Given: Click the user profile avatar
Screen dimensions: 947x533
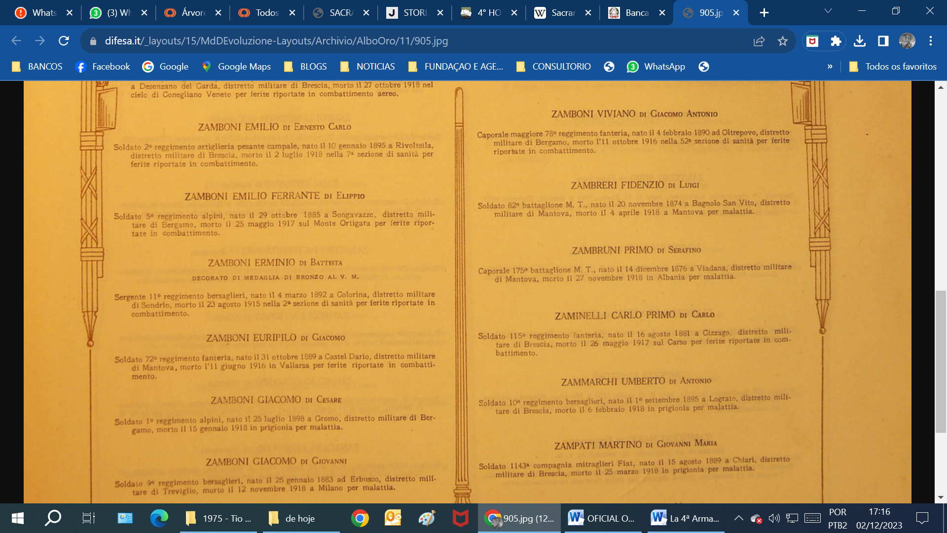Looking at the screenshot, I should coord(907,41).
